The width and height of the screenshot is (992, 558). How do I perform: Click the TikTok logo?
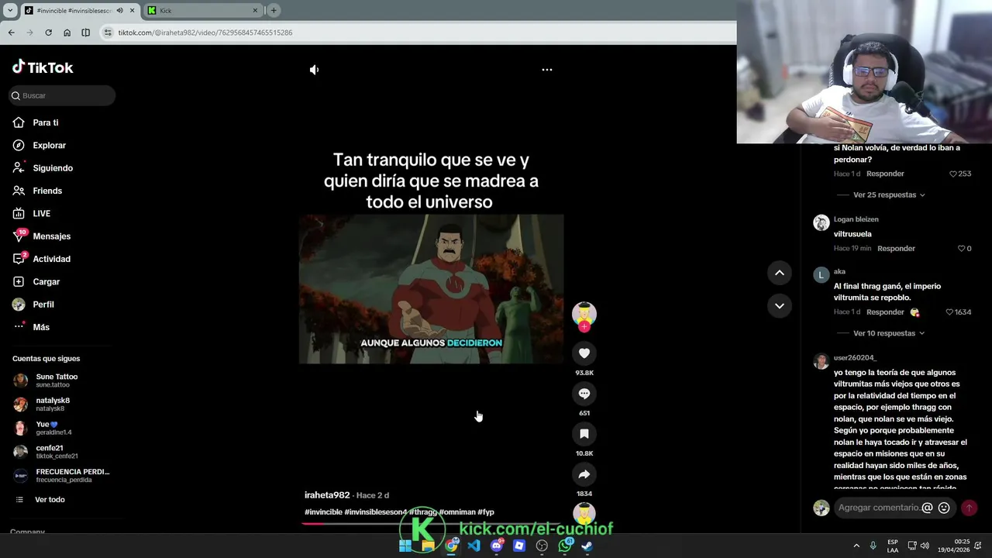coord(43,67)
